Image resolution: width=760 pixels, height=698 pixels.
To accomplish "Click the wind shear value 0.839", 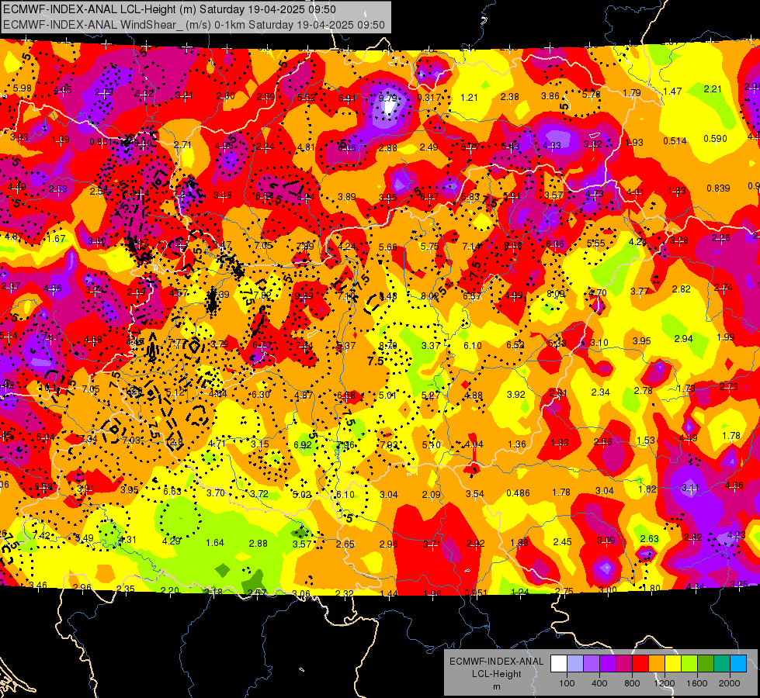I will coord(718,188).
